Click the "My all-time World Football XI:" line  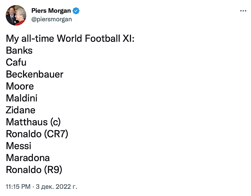70,38
